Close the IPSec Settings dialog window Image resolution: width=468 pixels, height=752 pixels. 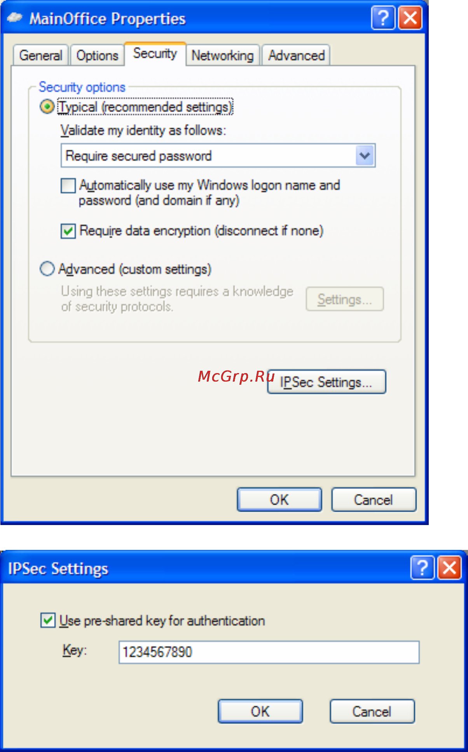click(x=450, y=568)
